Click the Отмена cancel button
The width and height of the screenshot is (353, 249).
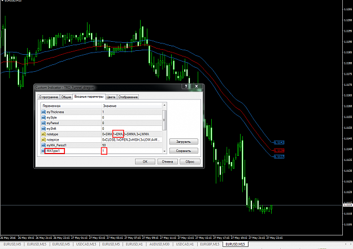tap(167, 161)
